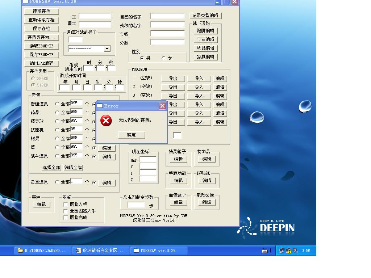
Task: Open the network connection tray icon
Action: (x=282, y=250)
